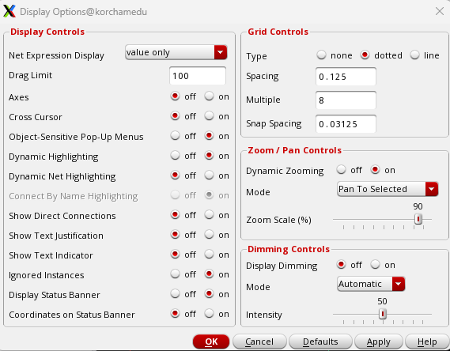Click the Snap Spacing field showing 0.03125
Image resolution: width=450 pixels, height=351 pixels.
click(x=346, y=124)
